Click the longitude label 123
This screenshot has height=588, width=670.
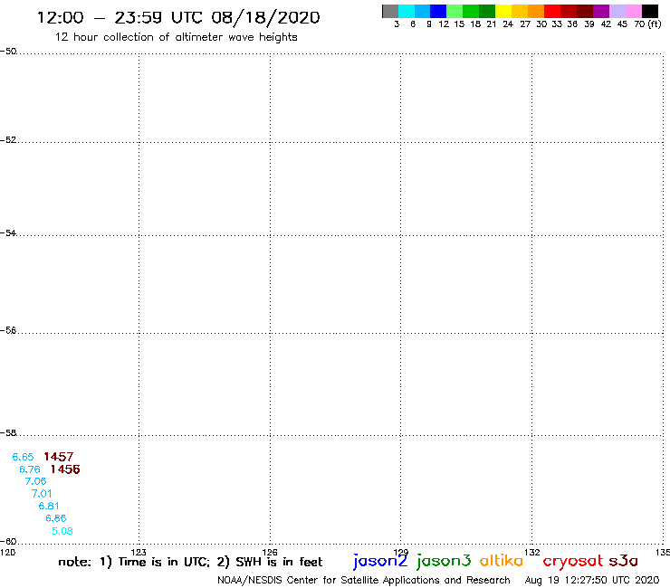[x=139, y=552]
